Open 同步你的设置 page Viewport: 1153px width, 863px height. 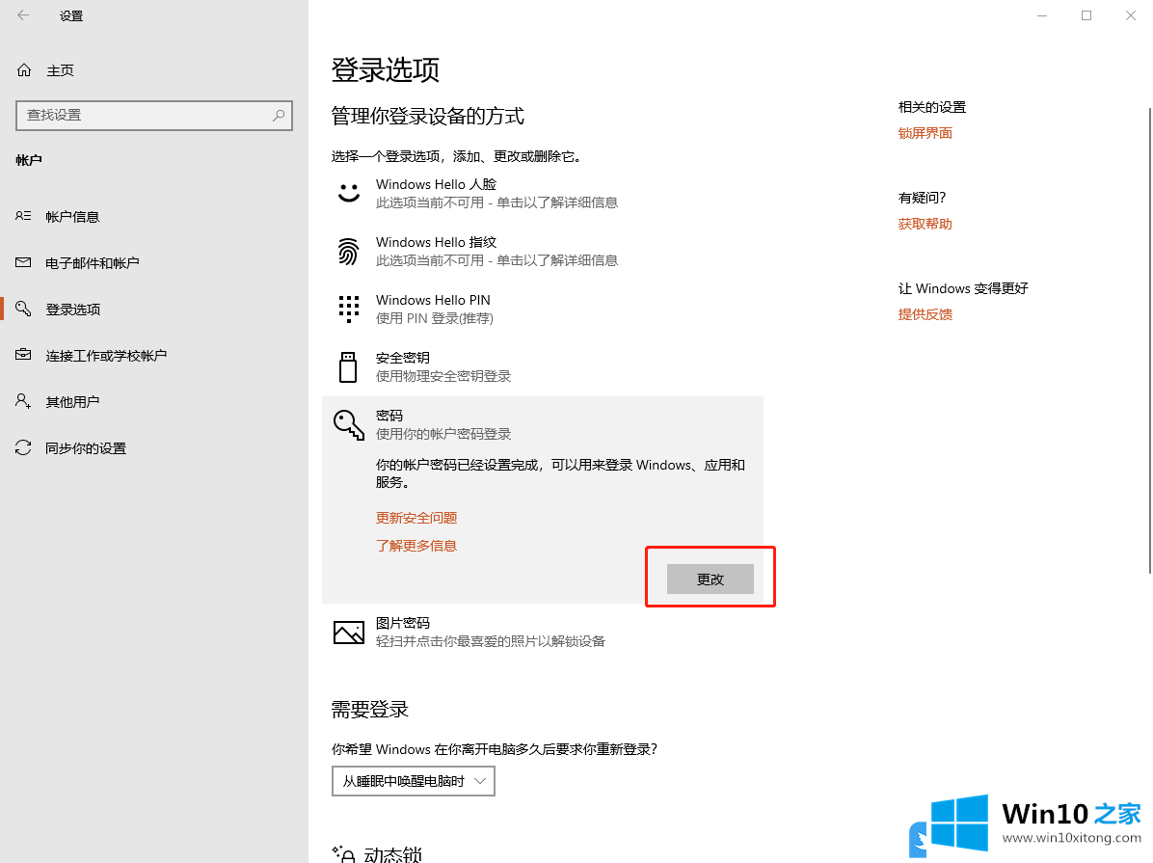click(86, 448)
